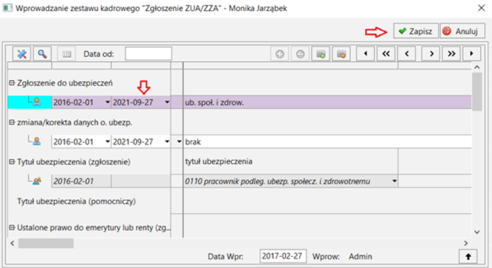This screenshot has width=492, height=268.
Task: Go to previous record with single left chevron
Action: coord(406,54)
